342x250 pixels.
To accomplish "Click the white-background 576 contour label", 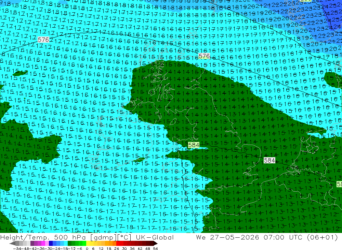I will coord(43,40).
